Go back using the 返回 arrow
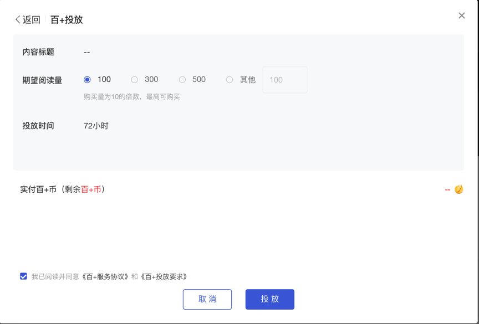 [x=28, y=20]
